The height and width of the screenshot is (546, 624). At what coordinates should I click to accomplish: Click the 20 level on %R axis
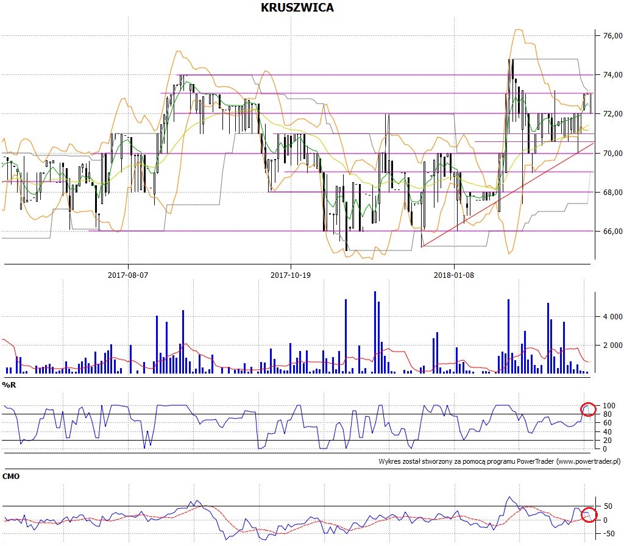tap(608, 441)
